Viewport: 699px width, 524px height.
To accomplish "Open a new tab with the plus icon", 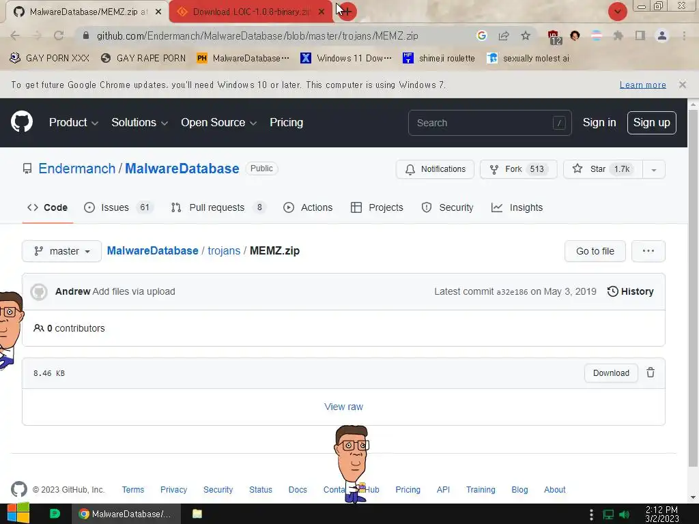I will coord(347,12).
